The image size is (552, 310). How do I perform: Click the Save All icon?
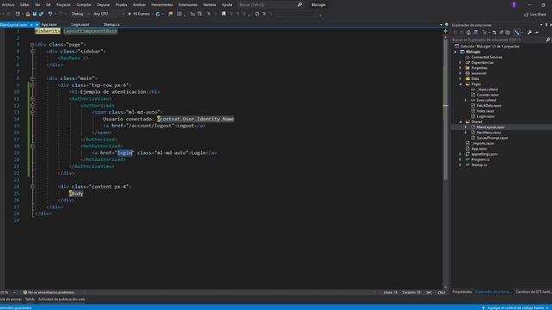tap(41, 14)
